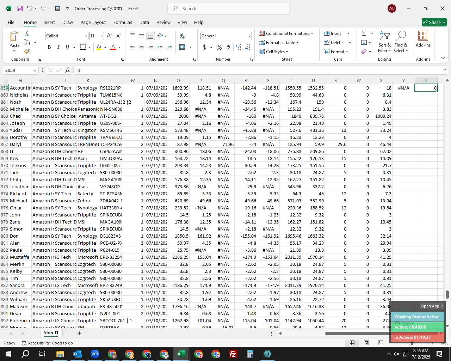Click the Cut scissors icon
451x361 pixels.
(x=27, y=33)
